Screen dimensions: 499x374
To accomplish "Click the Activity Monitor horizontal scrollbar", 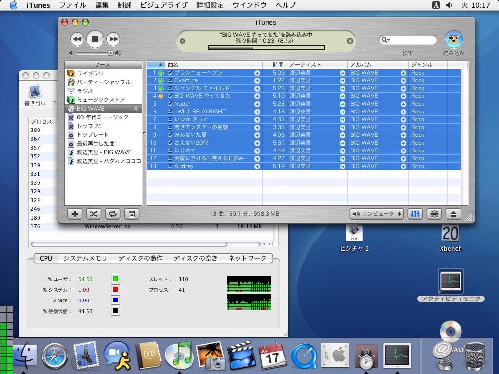I will (x=129, y=244).
